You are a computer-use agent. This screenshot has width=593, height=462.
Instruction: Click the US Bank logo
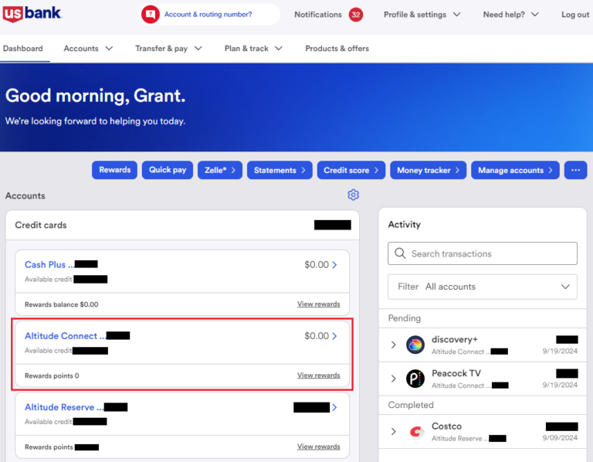32,14
